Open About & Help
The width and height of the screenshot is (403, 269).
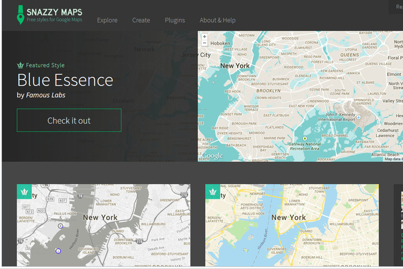(x=217, y=20)
